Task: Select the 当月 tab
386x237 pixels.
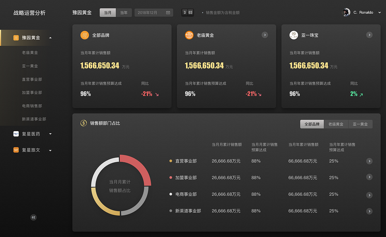Action: [108, 12]
